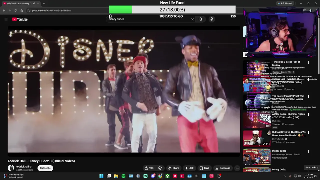The width and height of the screenshot is (320, 180).
Task: Save the video to a playlist
Action: click(x=204, y=168)
